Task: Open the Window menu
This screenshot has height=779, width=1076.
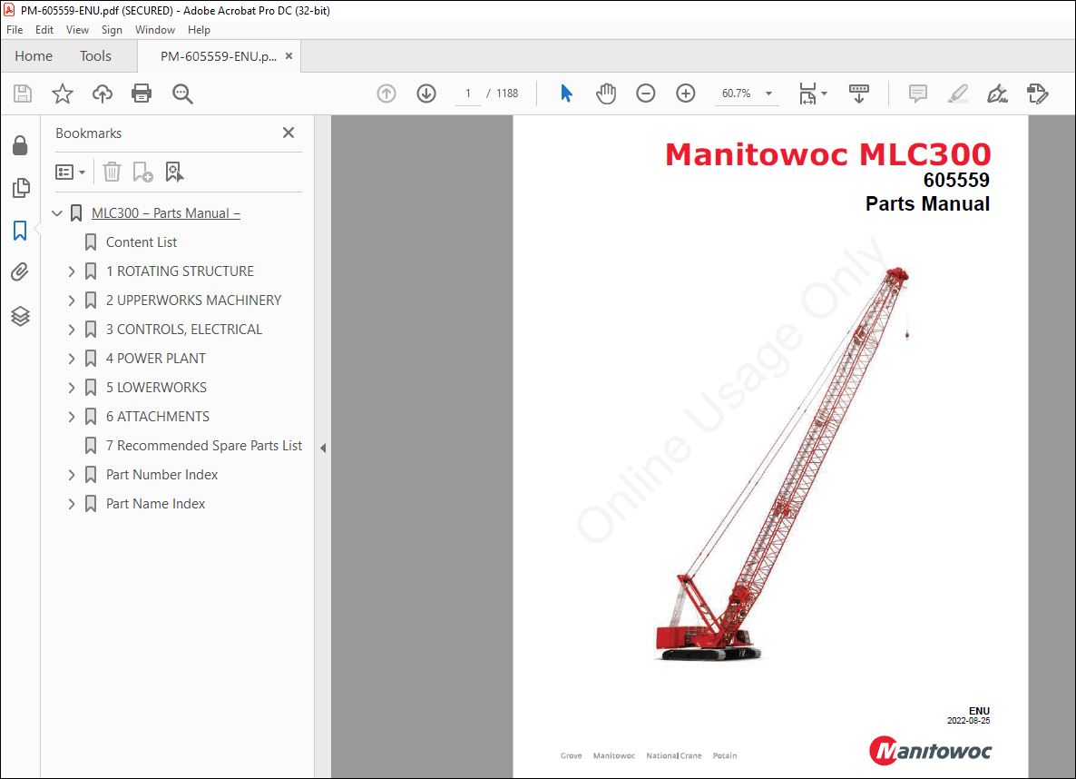Action: (155, 30)
